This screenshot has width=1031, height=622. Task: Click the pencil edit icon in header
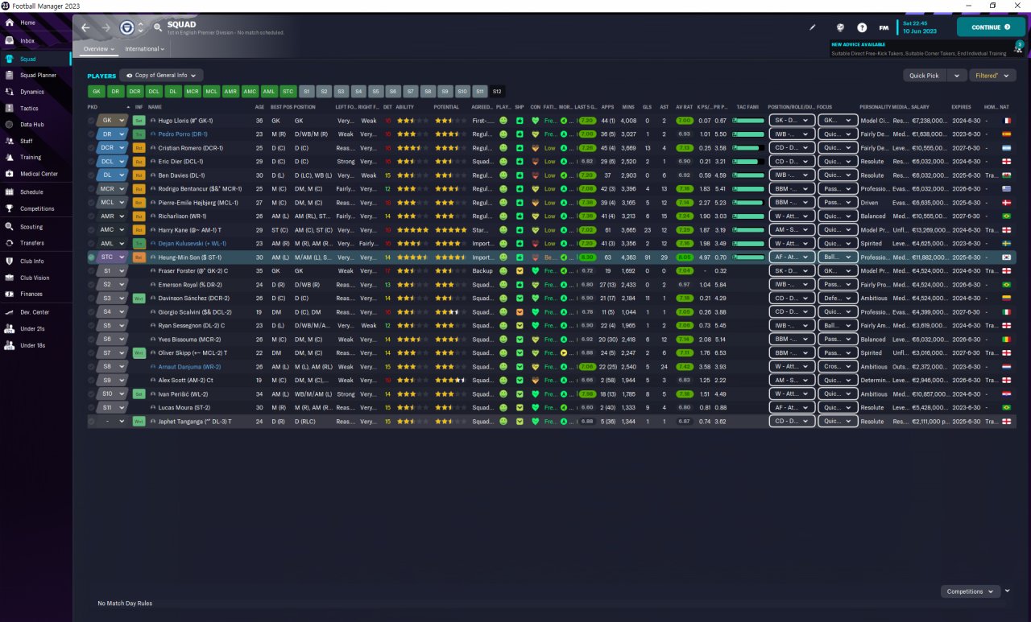pos(813,27)
